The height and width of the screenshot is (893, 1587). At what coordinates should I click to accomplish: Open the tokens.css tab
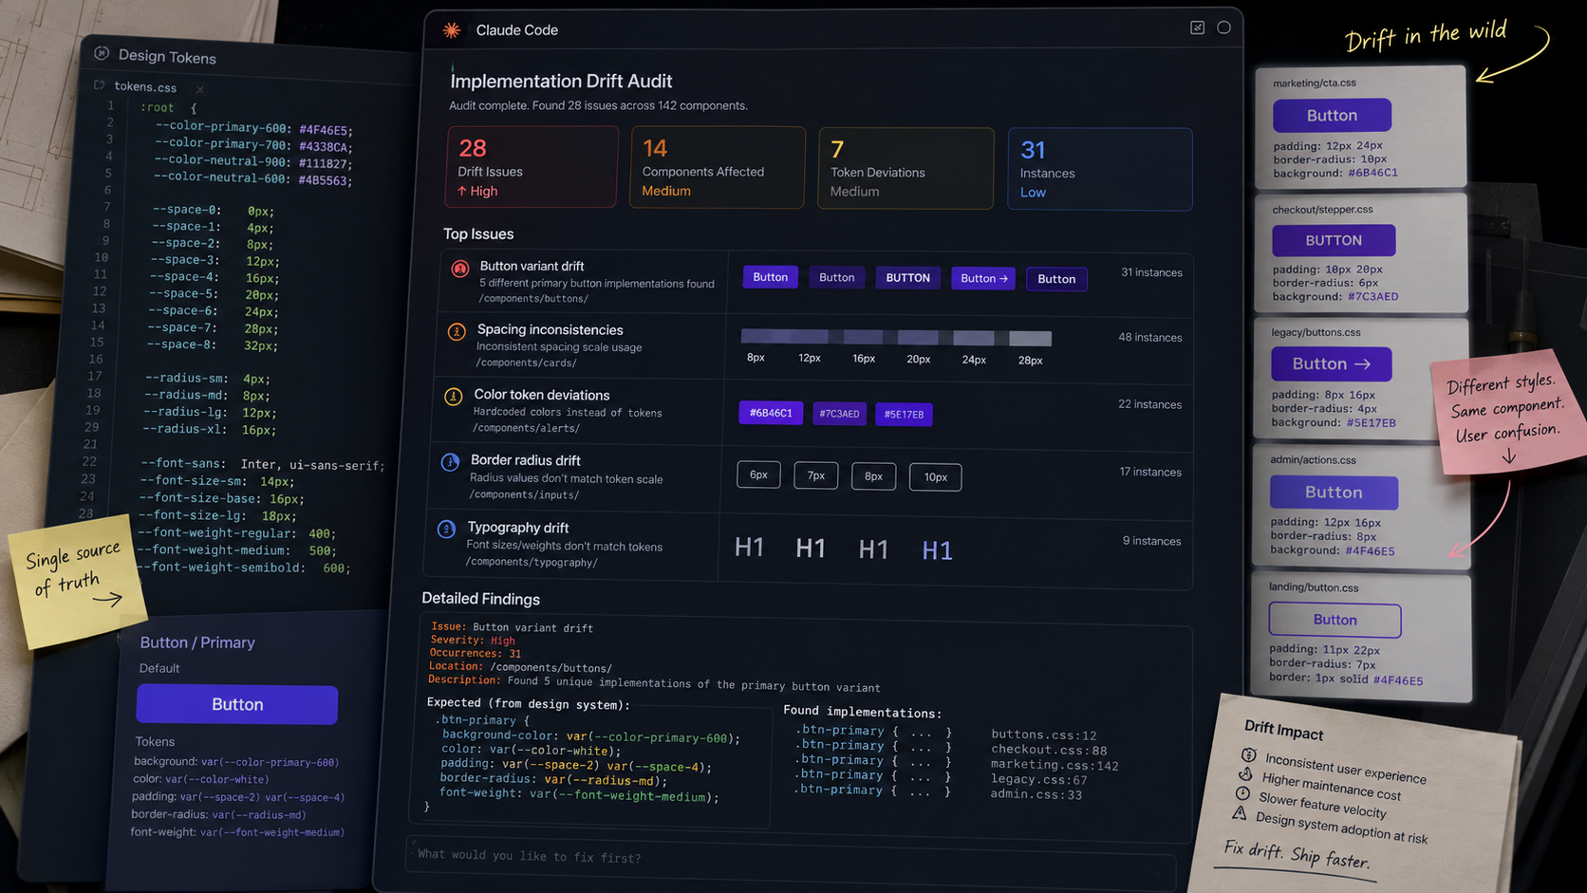click(145, 87)
